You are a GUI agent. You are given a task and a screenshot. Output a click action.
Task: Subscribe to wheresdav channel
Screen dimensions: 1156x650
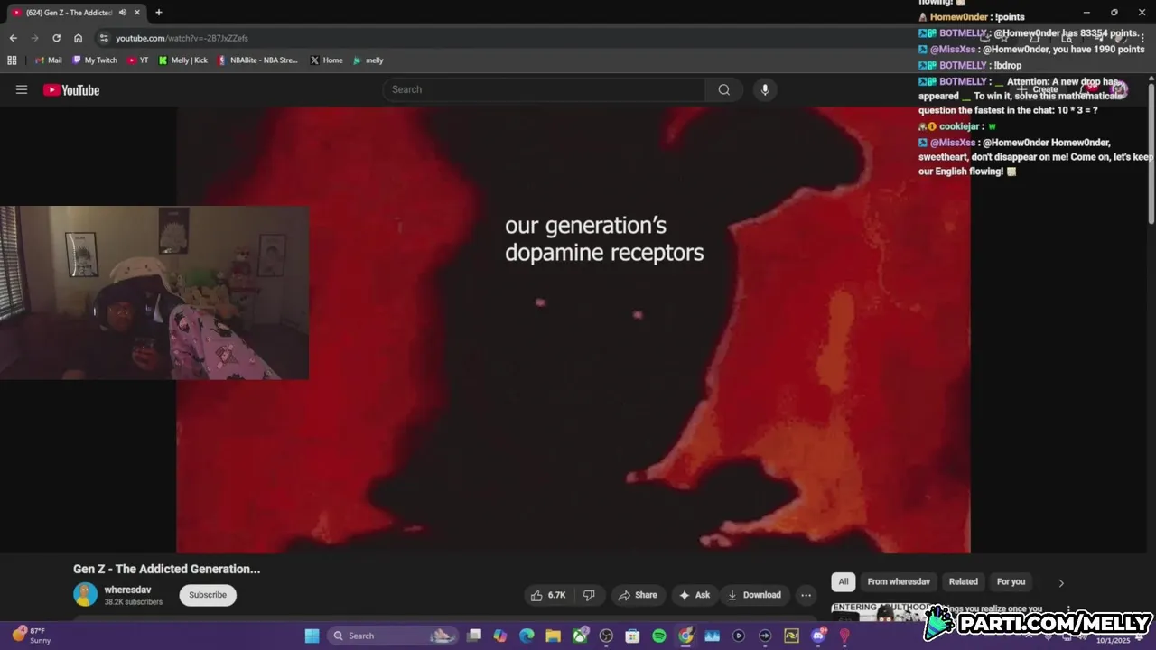(x=208, y=595)
